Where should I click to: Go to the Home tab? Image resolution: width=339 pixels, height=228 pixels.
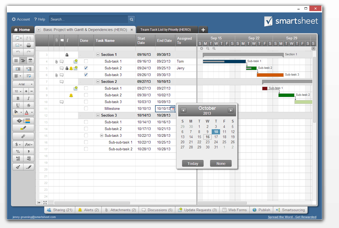pos(23,30)
